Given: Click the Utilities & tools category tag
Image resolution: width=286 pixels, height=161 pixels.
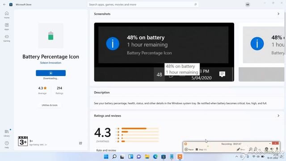Looking at the screenshot, I should (x=50, y=105).
